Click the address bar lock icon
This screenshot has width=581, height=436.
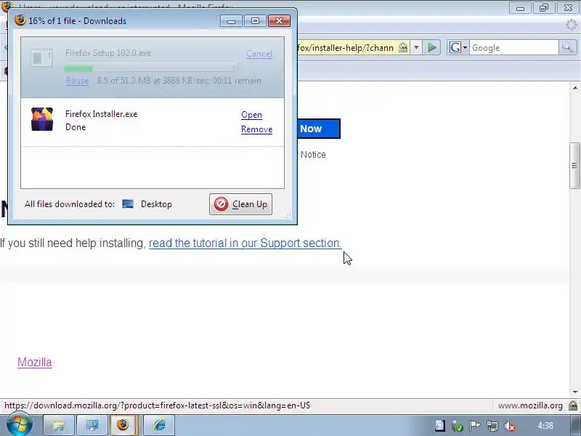(x=403, y=47)
